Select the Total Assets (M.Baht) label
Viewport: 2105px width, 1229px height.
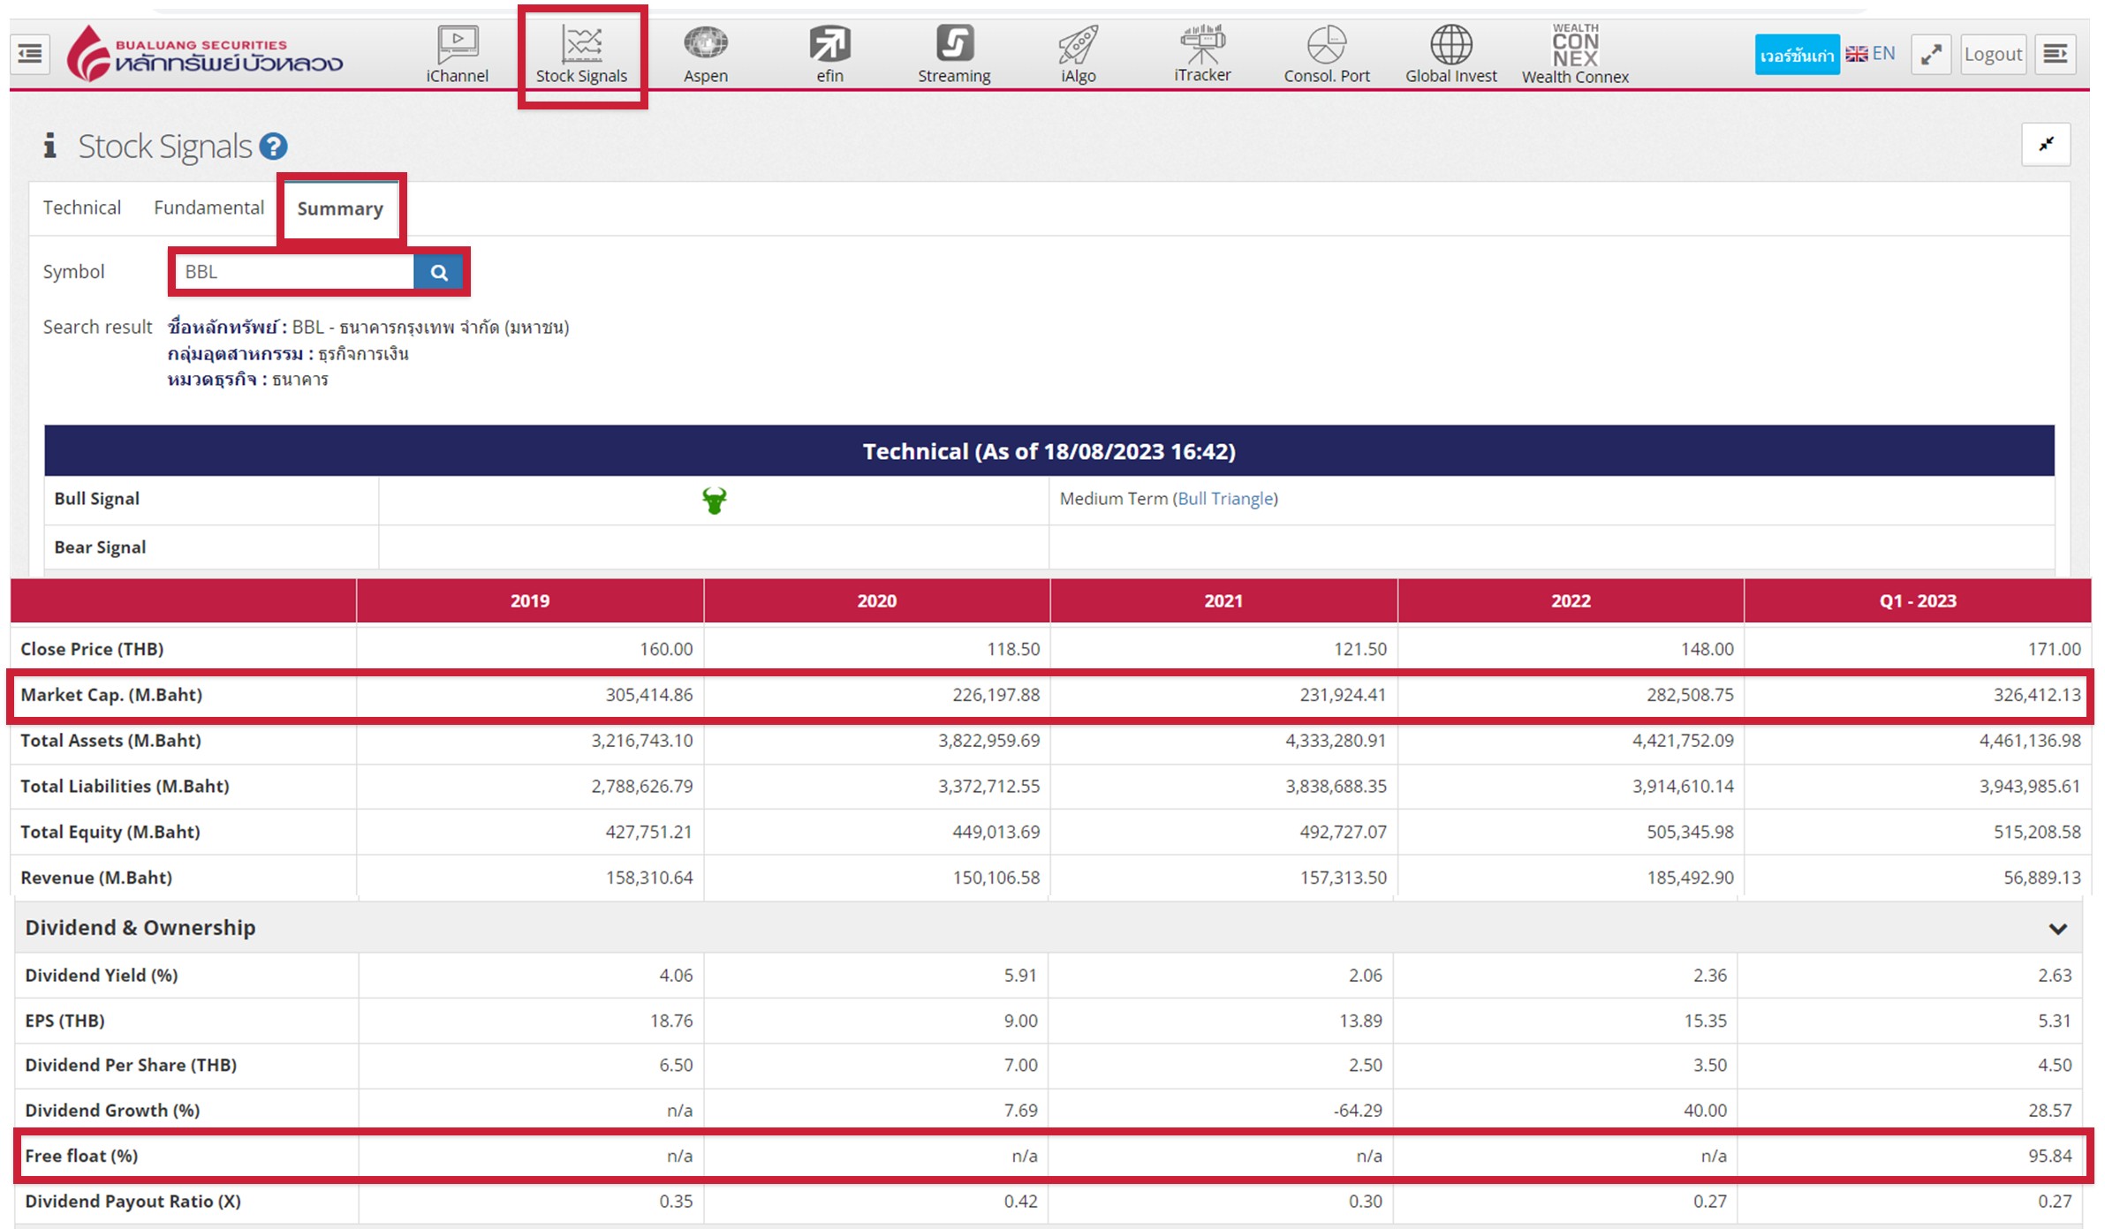coord(110,741)
